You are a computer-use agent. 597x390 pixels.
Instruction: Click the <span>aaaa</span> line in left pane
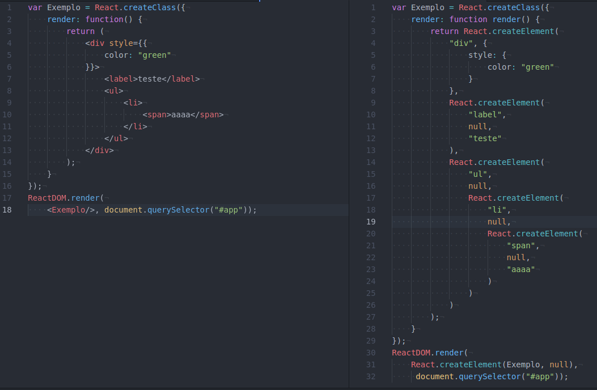183,115
